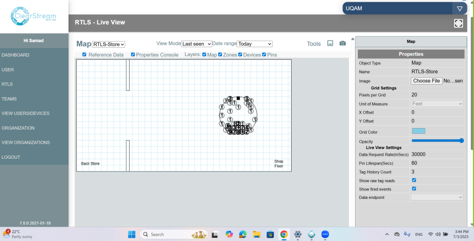Click the Grid Color swatch

click(x=418, y=131)
